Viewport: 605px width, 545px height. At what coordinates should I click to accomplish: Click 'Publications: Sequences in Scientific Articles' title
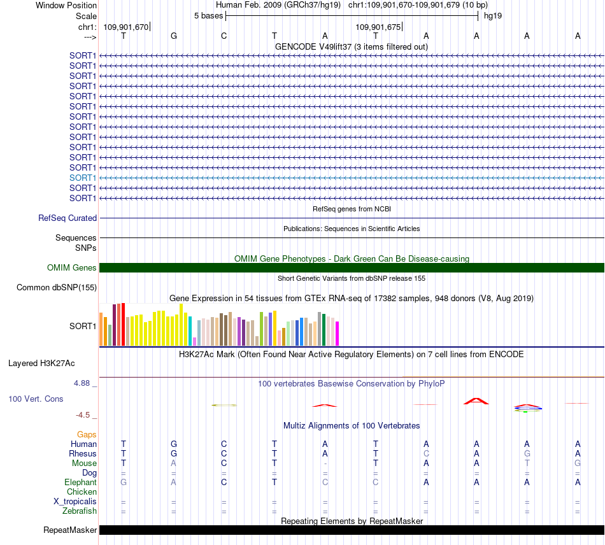tap(352, 229)
